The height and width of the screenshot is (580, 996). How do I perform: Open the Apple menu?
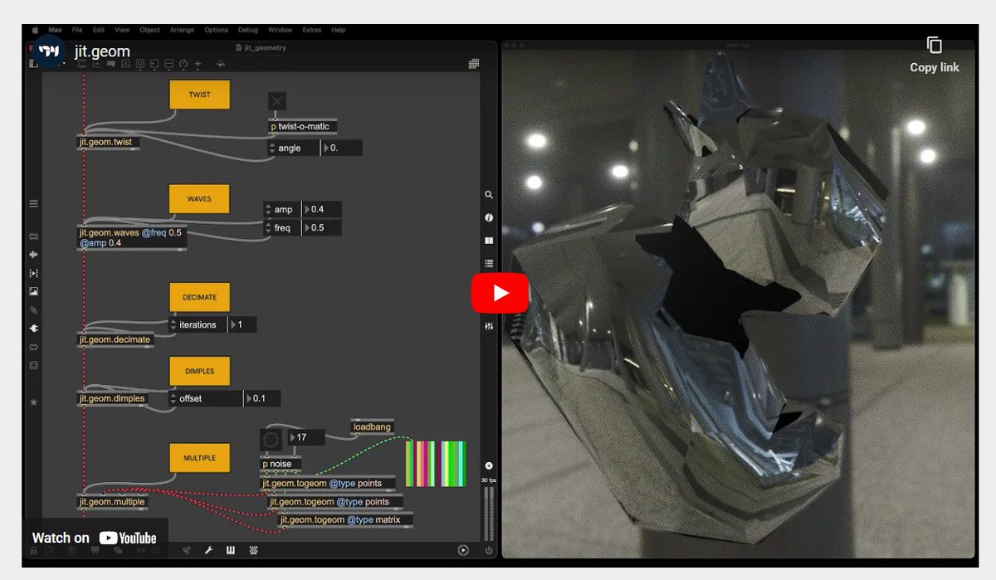click(36, 30)
